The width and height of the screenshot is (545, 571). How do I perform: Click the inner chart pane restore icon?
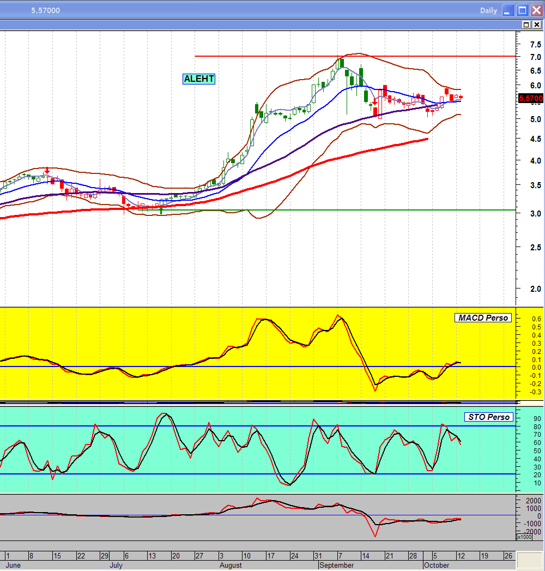[x=526, y=25]
